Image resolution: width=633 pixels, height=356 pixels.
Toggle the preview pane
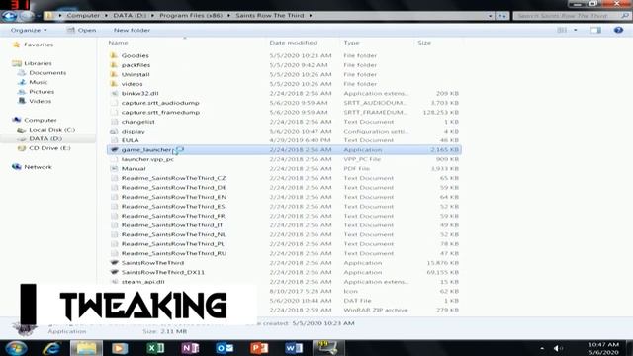pyautogui.click(x=595, y=30)
